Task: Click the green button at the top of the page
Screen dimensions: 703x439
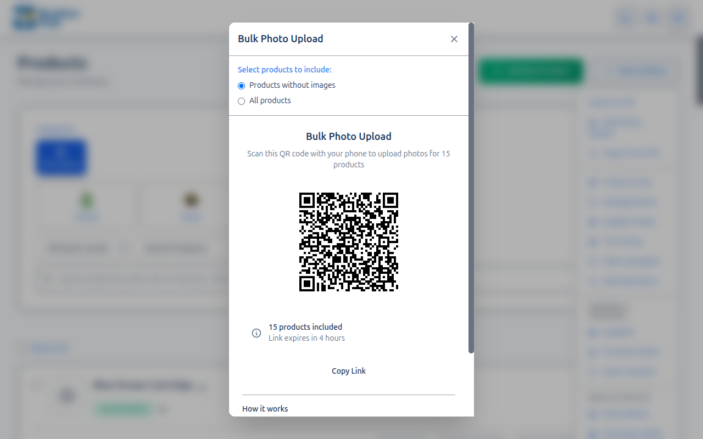Action: [x=531, y=71]
